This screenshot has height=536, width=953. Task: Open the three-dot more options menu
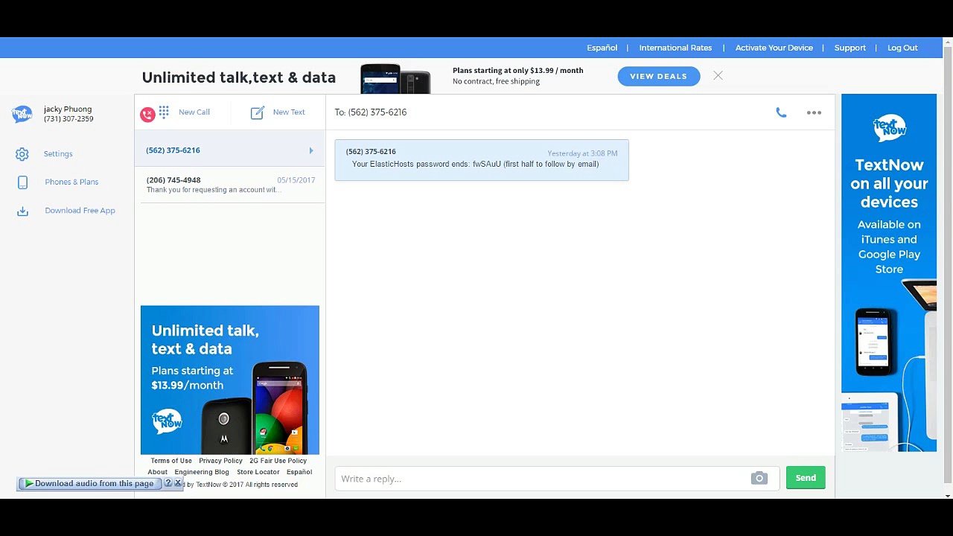[814, 112]
